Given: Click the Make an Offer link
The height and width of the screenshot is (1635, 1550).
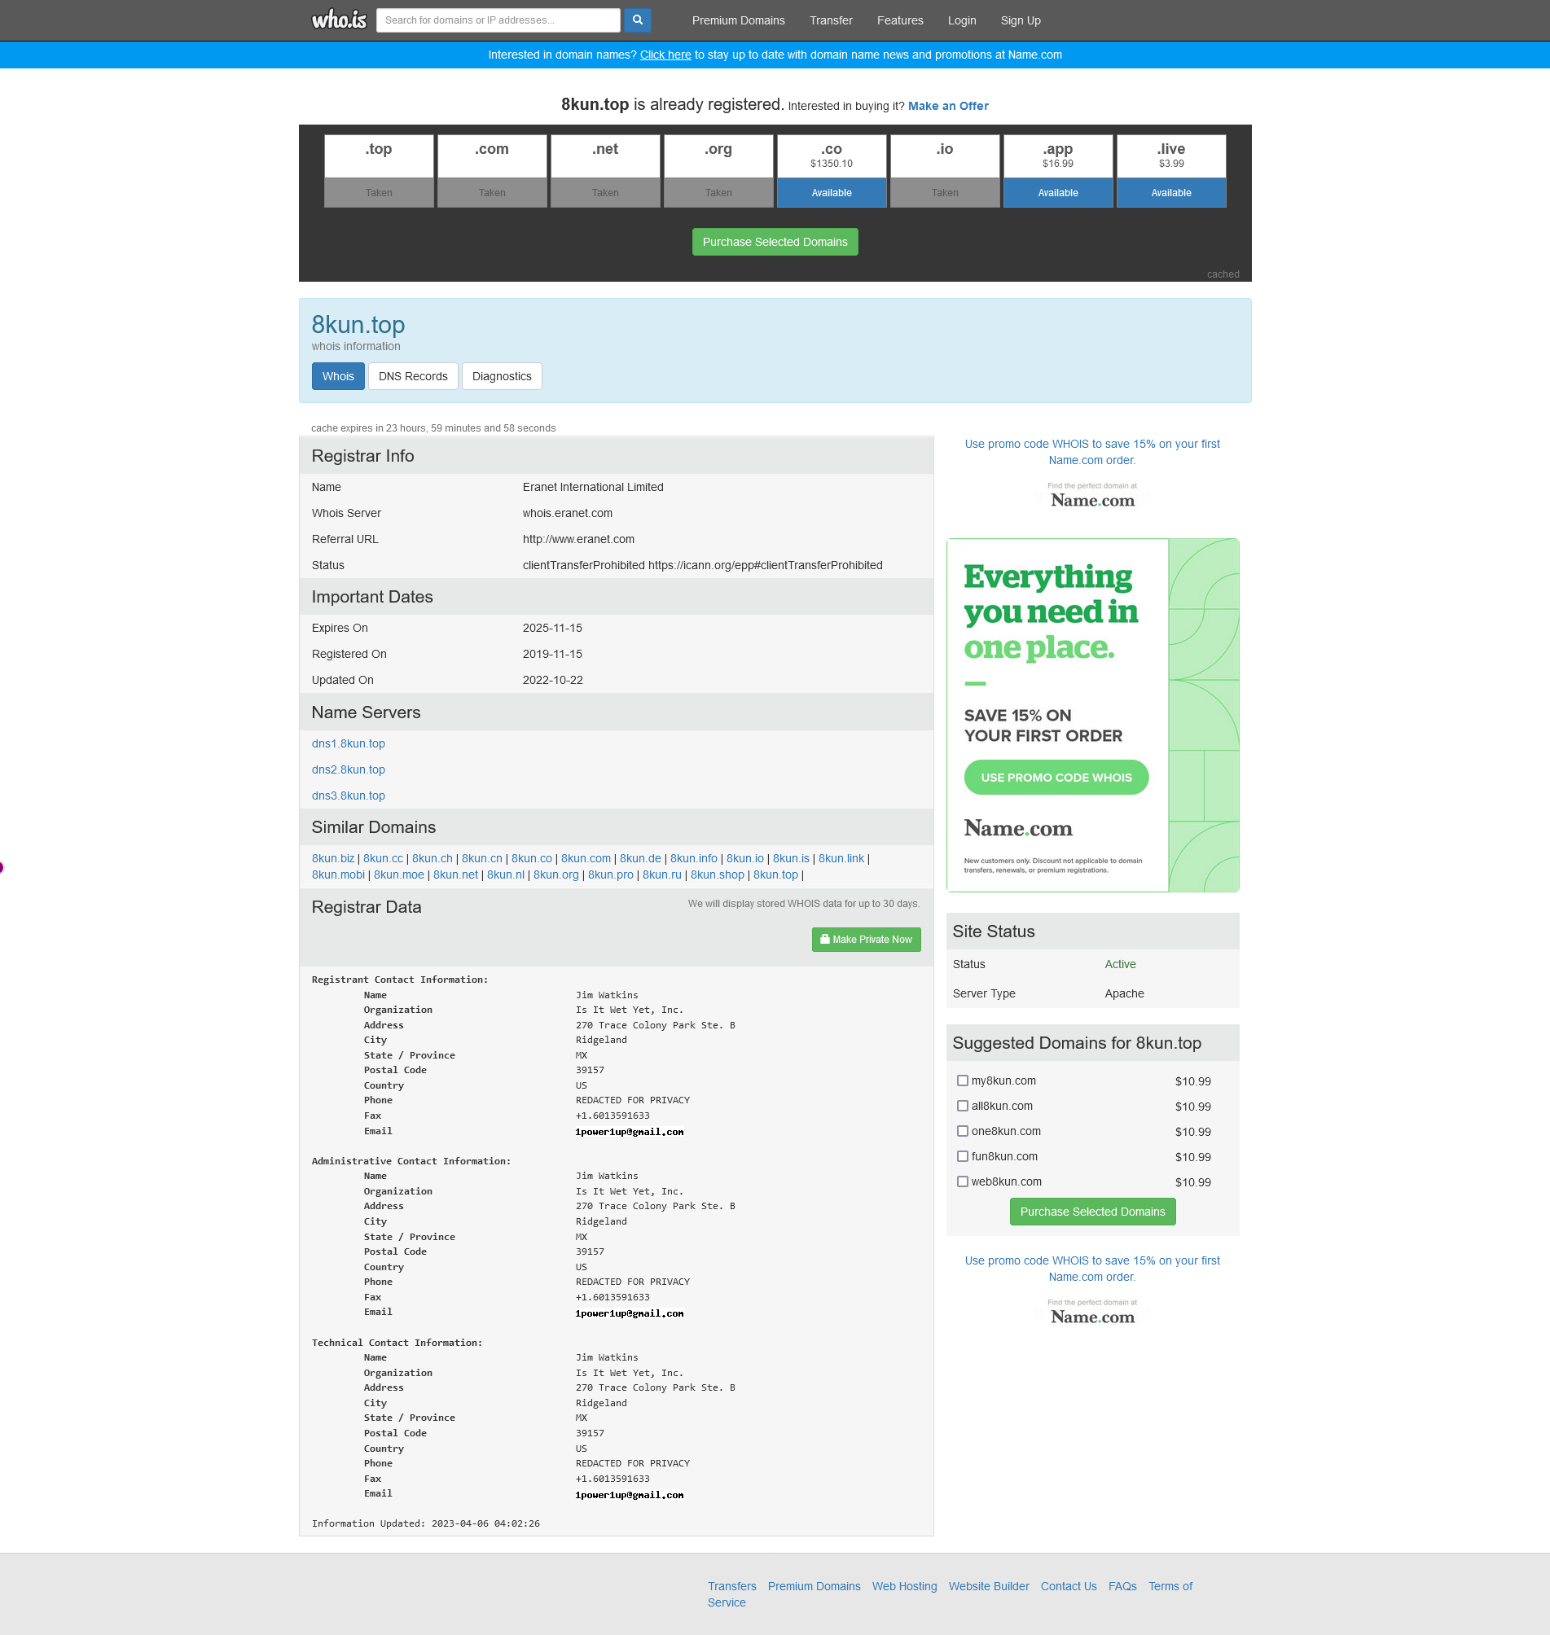Looking at the screenshot, I should (948, 106).
